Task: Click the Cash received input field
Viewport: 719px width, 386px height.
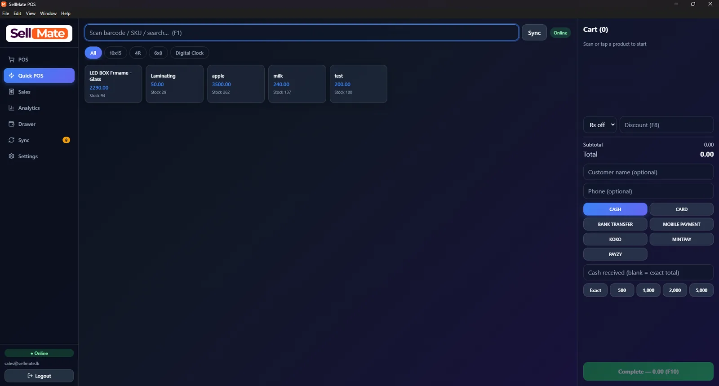Action: point(648,273)
